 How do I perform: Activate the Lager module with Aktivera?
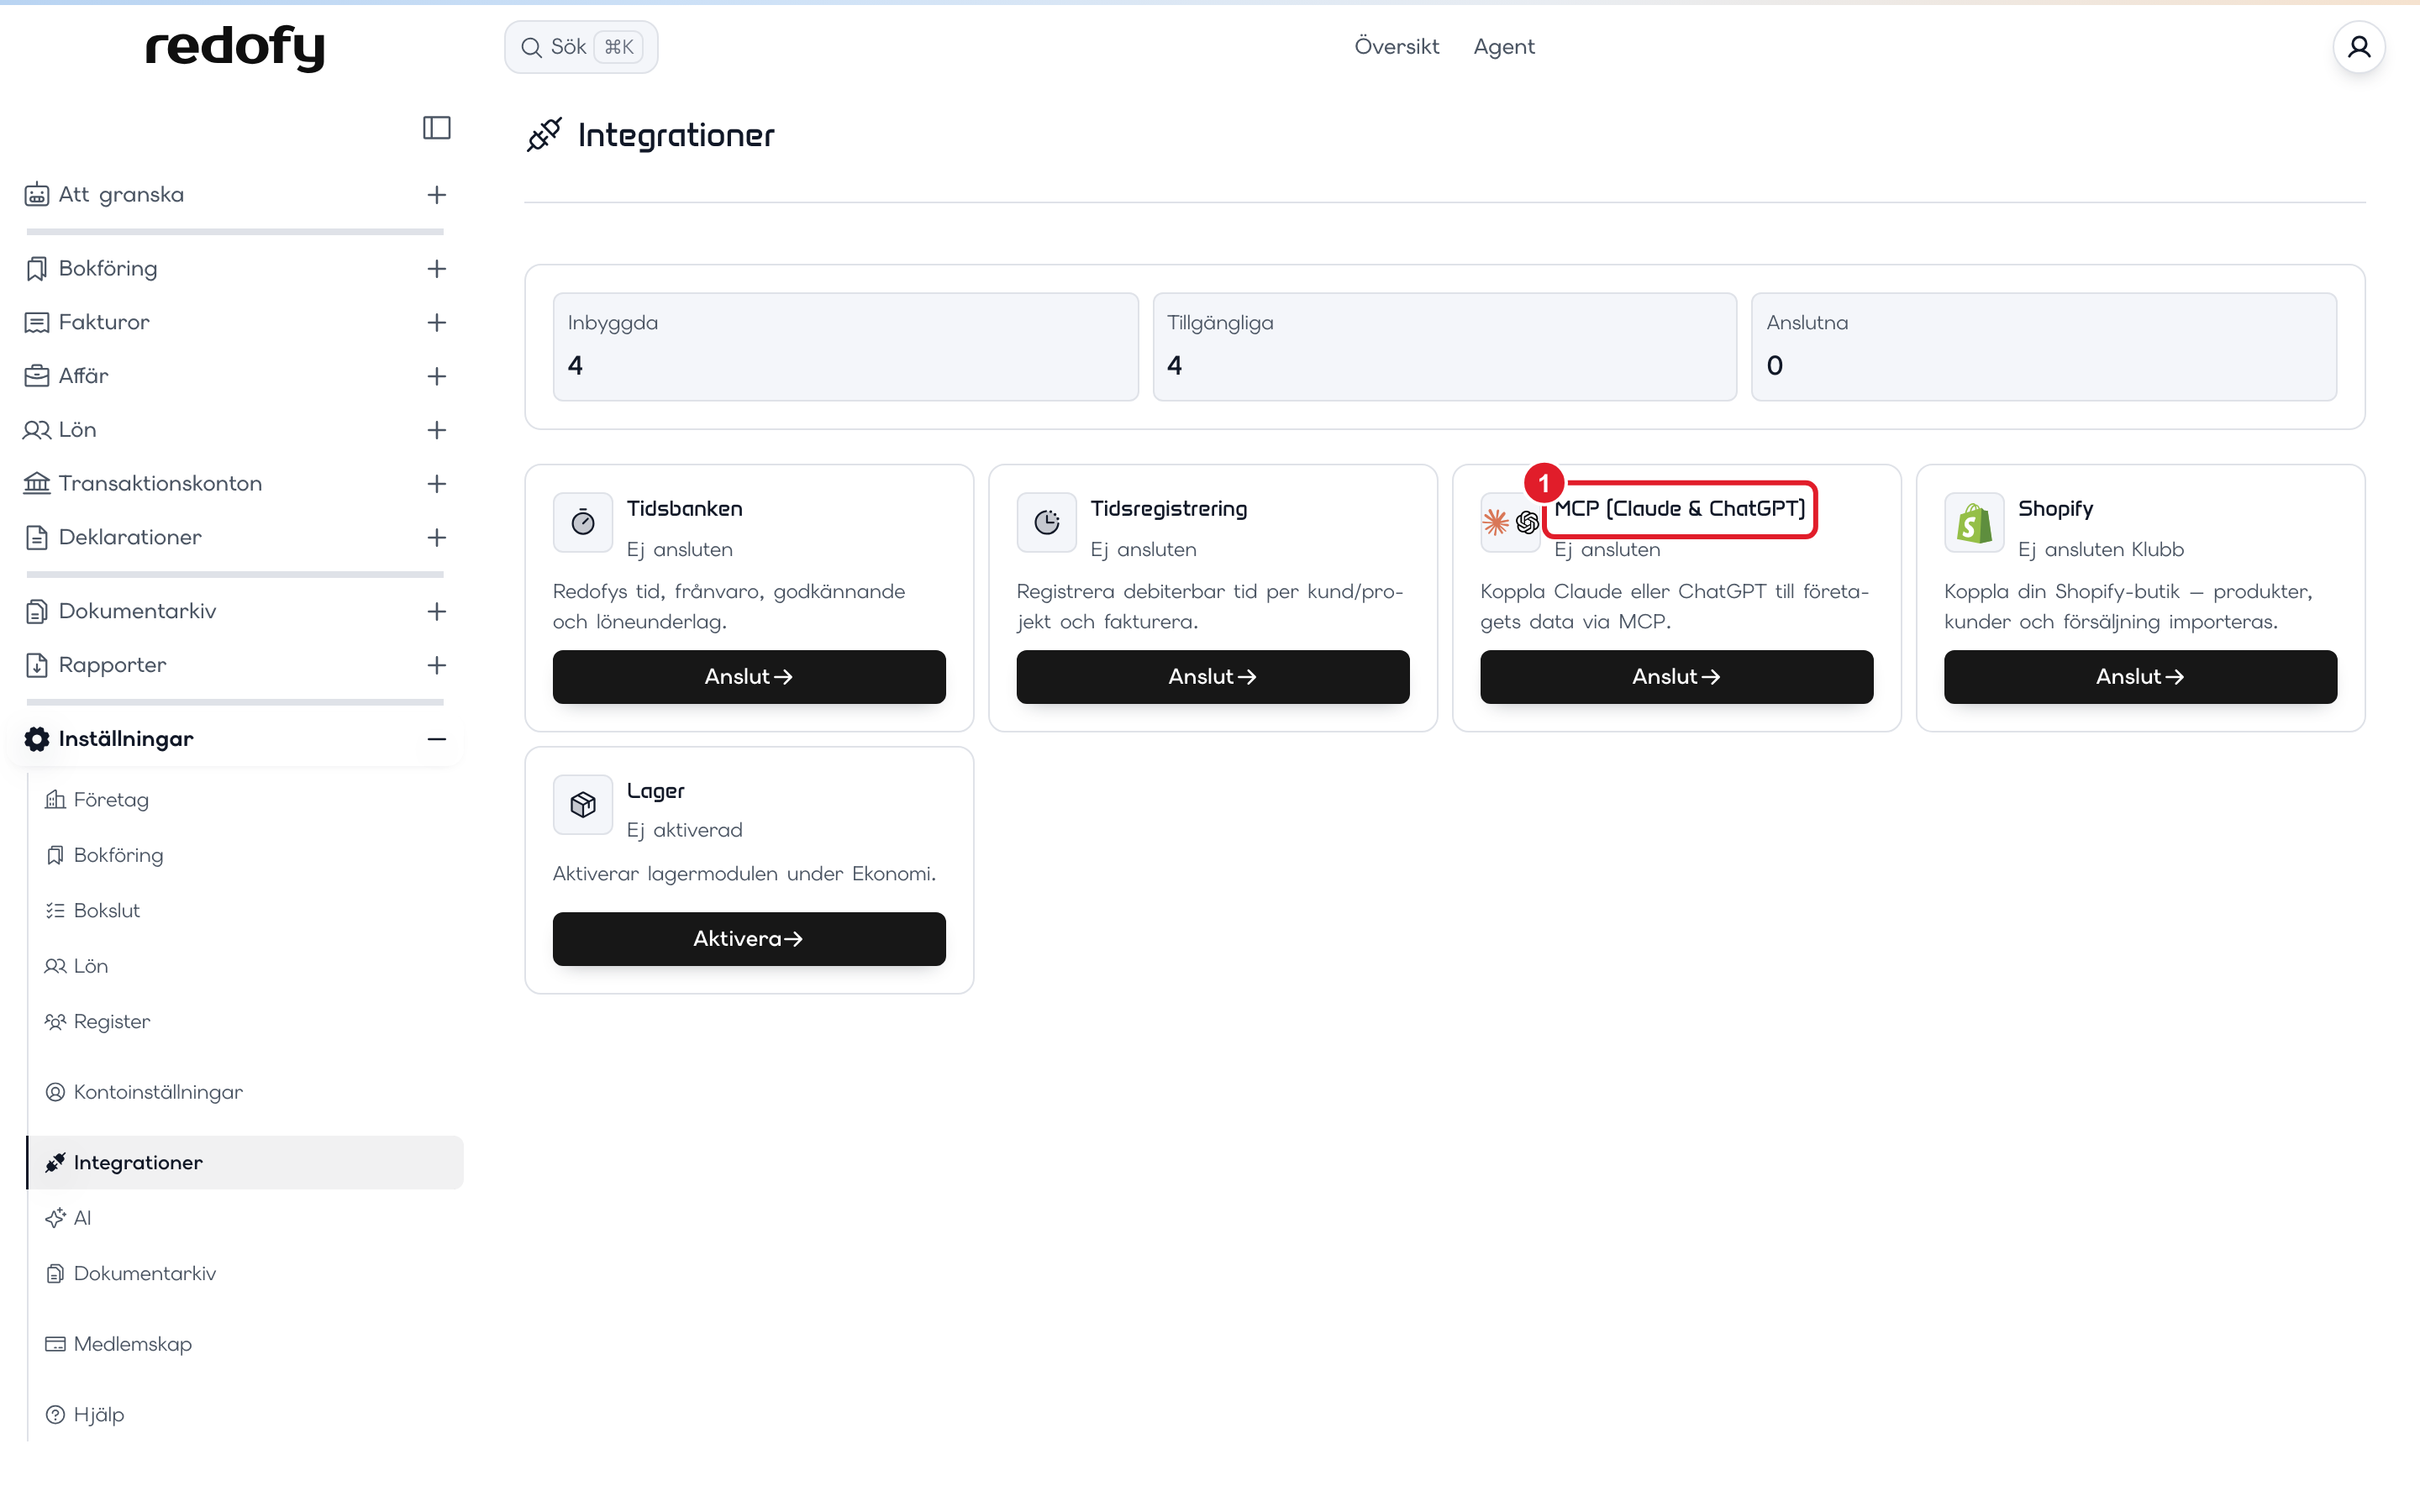tap(749, 939)
